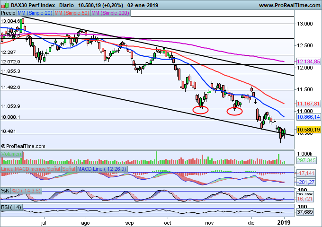Click the 11.000 price axis tick

point(305,111)
